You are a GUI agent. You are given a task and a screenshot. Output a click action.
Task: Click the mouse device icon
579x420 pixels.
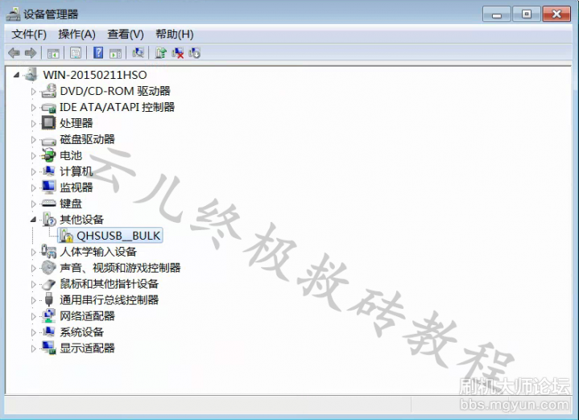tap(49, 284)
